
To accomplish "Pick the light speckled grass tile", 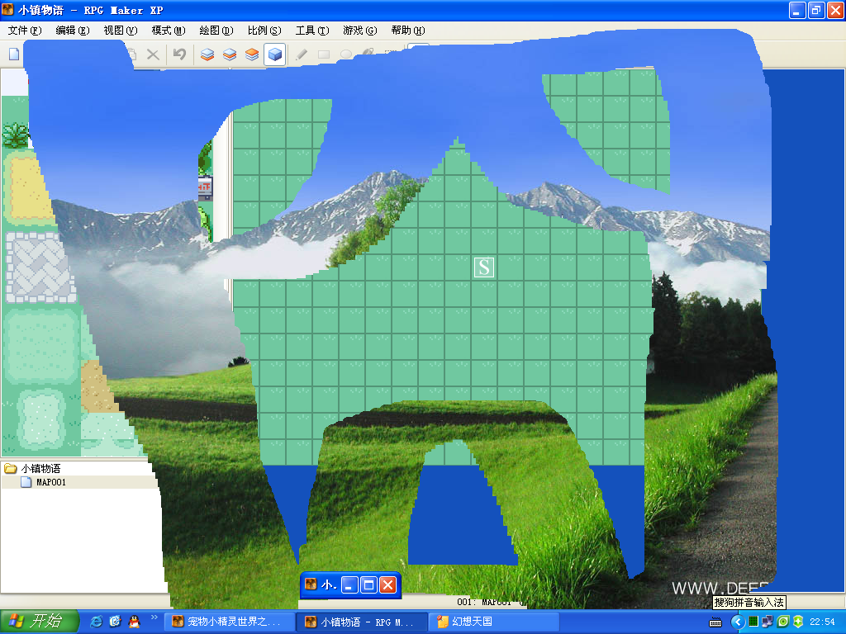I will pos(40,418).
